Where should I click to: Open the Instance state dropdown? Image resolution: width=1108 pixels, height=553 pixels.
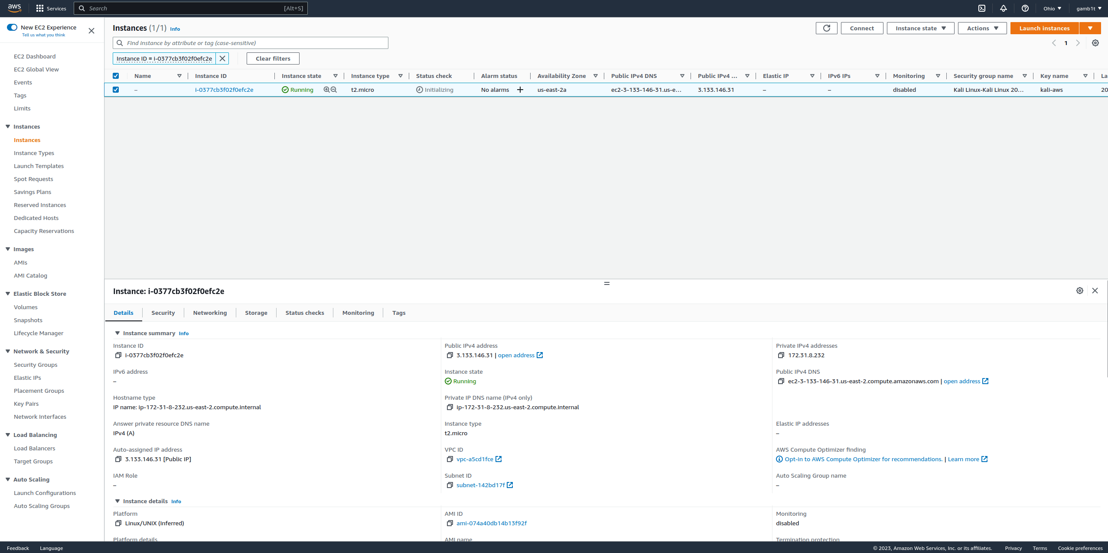920,28
